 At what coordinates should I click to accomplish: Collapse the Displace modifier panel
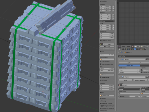point(120,77)
